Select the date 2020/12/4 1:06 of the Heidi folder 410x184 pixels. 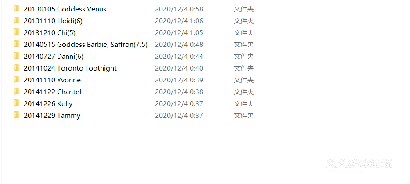pos(179,21)
